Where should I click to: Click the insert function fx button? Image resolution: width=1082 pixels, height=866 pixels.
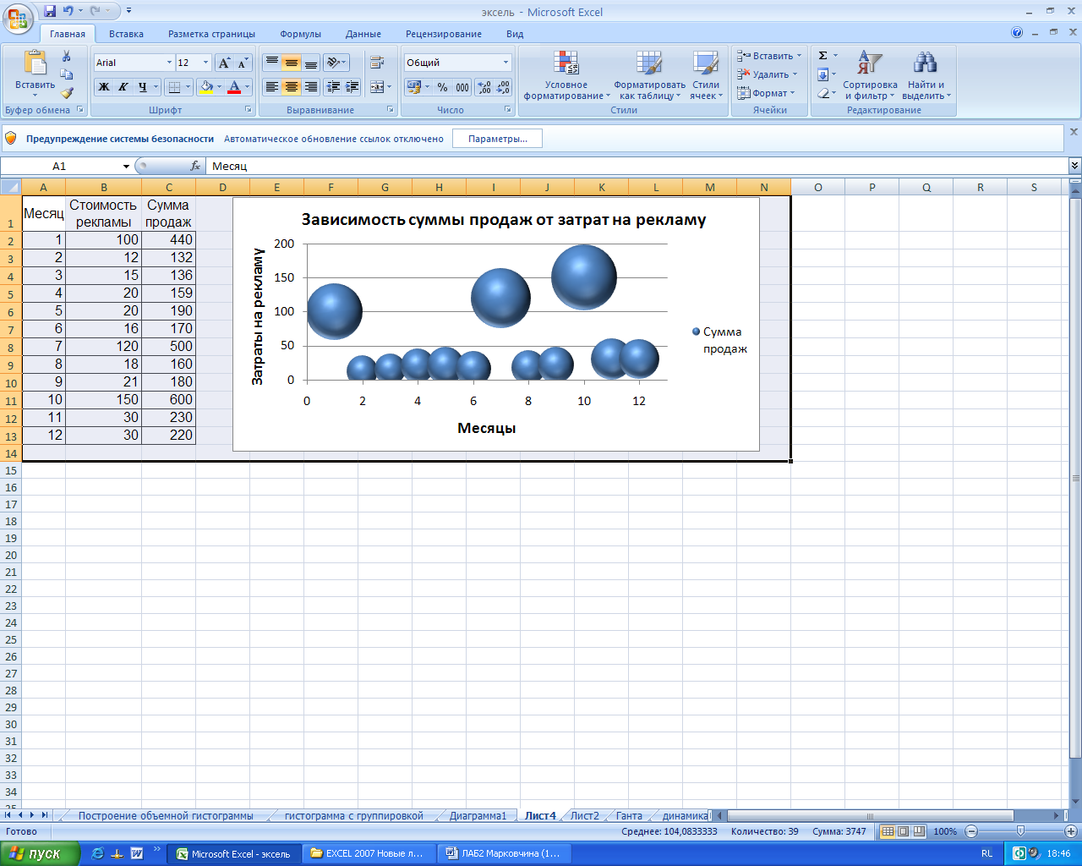tap(195, 167)
